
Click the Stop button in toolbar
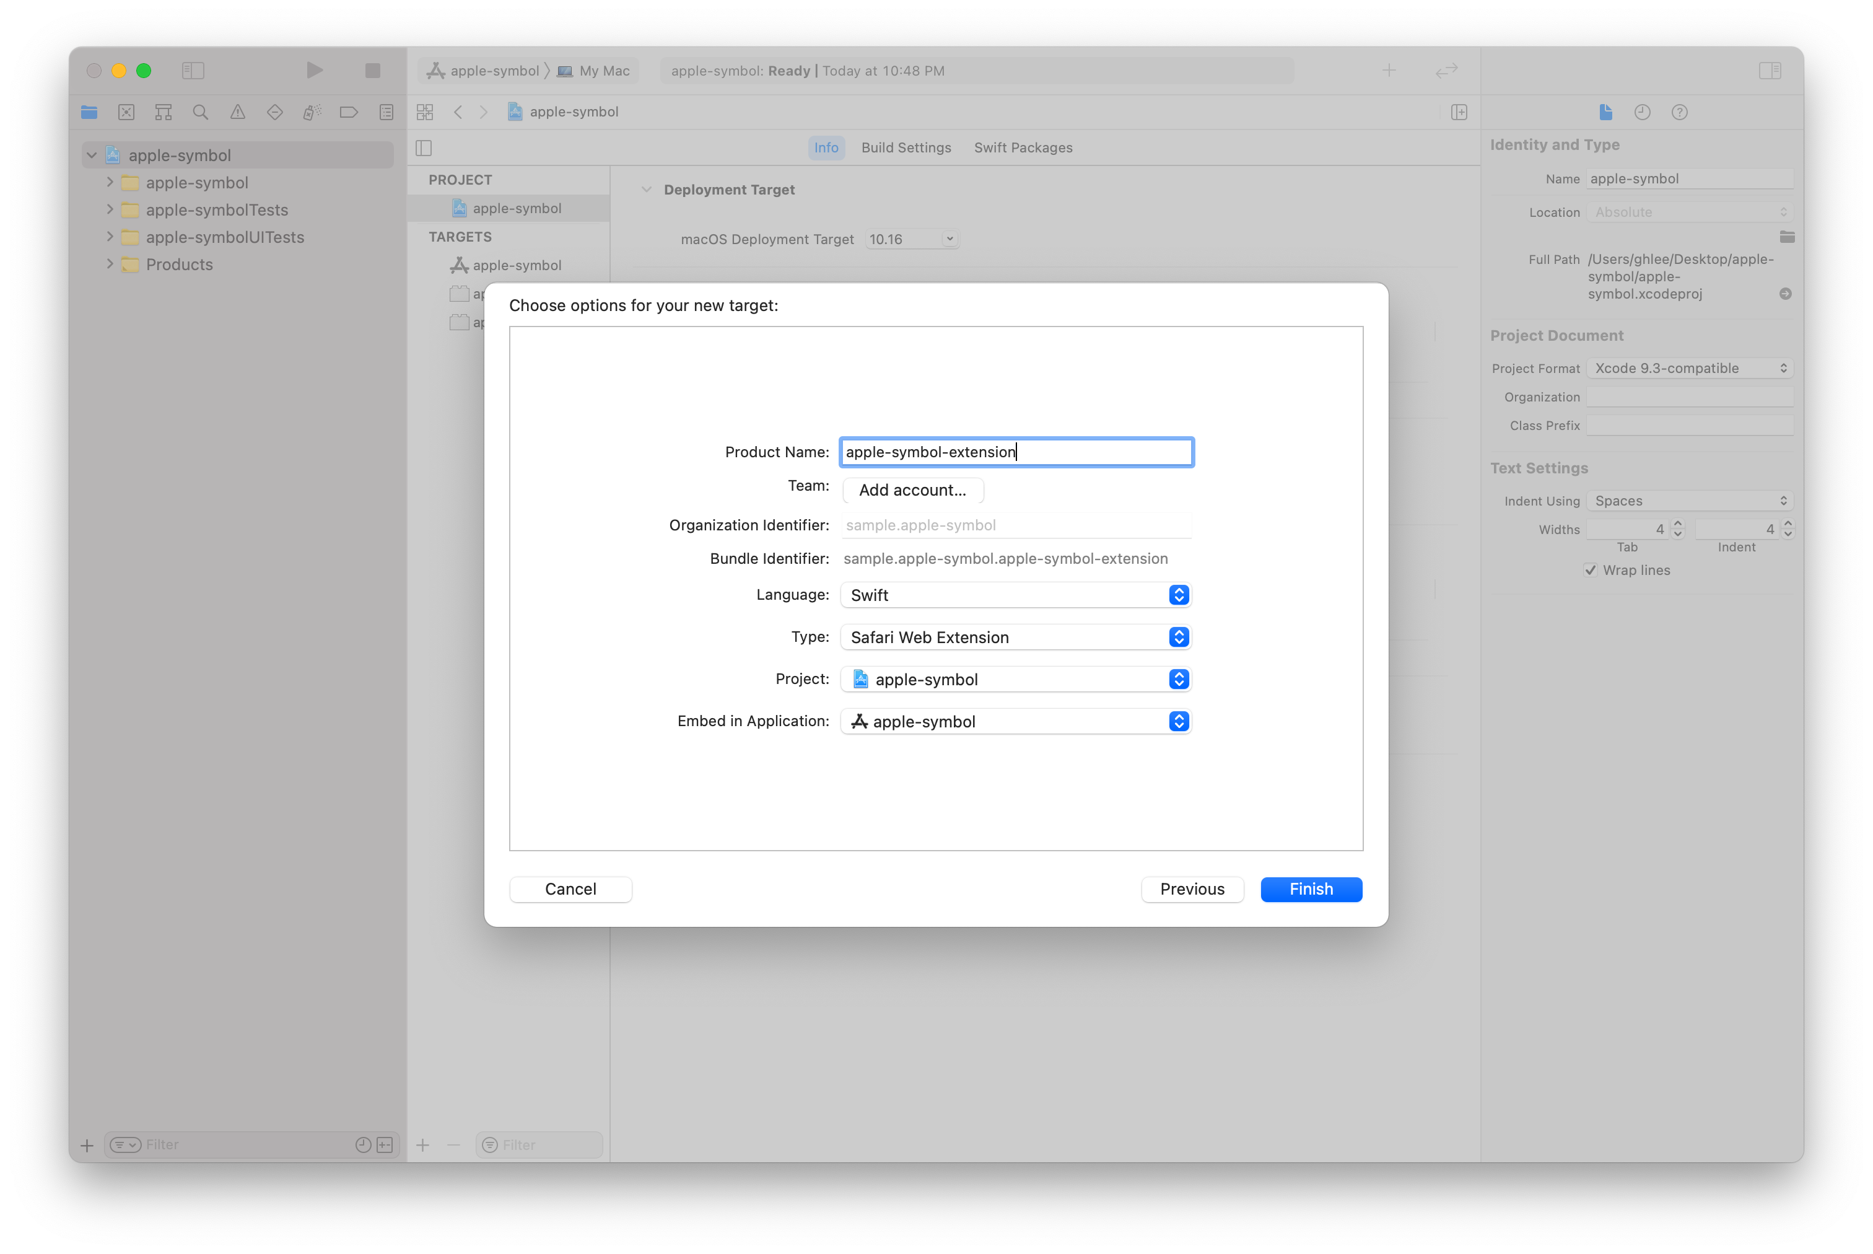pyautogui.click(x=372, y=71)
